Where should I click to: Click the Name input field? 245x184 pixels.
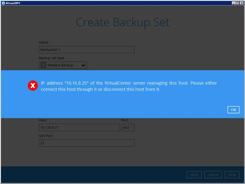(x=86, y=49)
